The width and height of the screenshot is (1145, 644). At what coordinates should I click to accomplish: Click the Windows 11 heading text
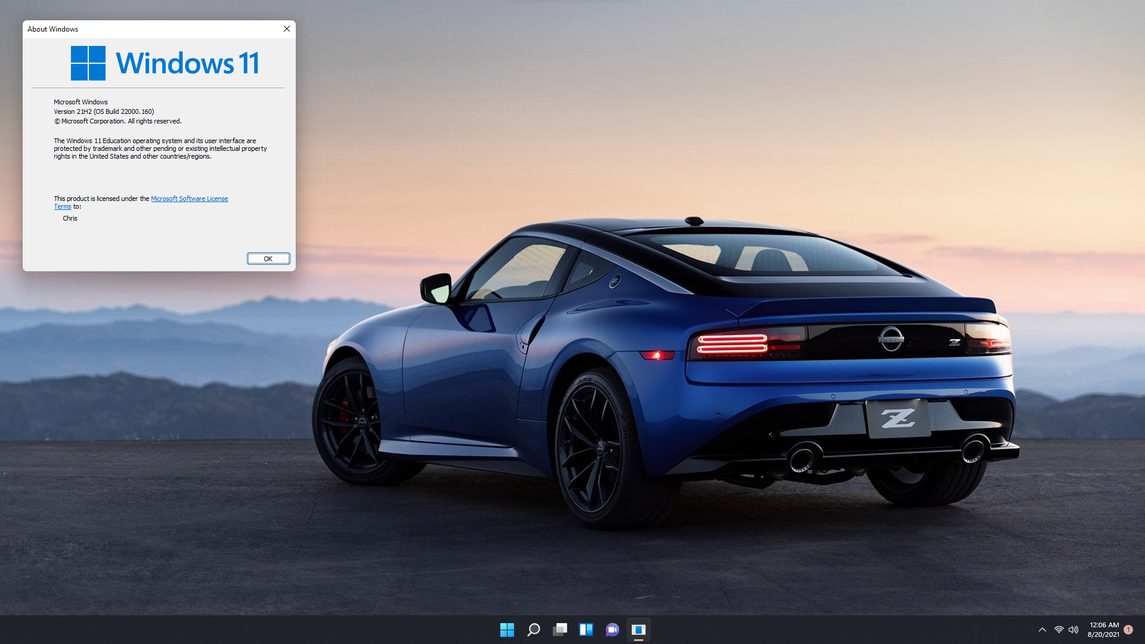pos(187,63)
